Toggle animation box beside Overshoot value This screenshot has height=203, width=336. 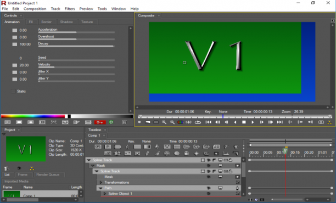point(15,37)
